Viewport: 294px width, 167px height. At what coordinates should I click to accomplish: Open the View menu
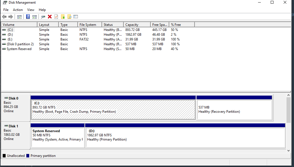click(31, 10)
